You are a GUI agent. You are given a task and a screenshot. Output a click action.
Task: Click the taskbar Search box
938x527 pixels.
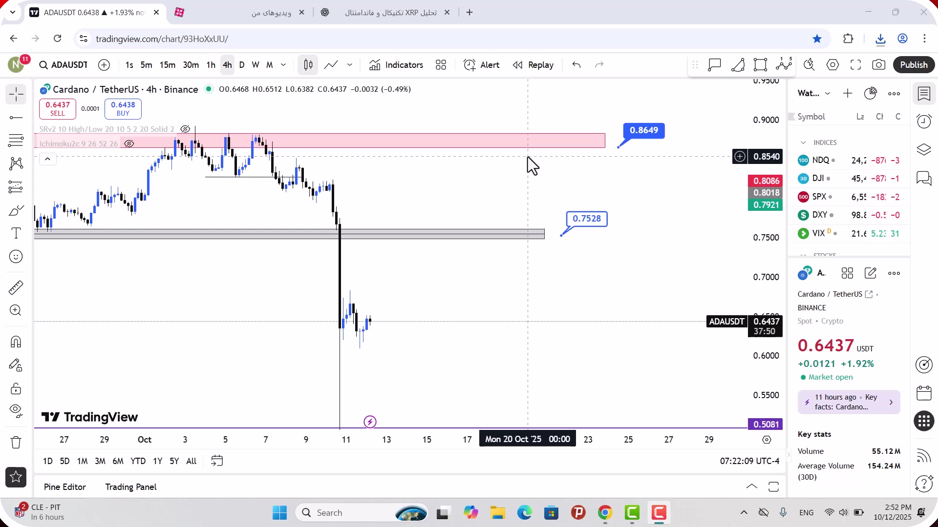tap(362, 513)
